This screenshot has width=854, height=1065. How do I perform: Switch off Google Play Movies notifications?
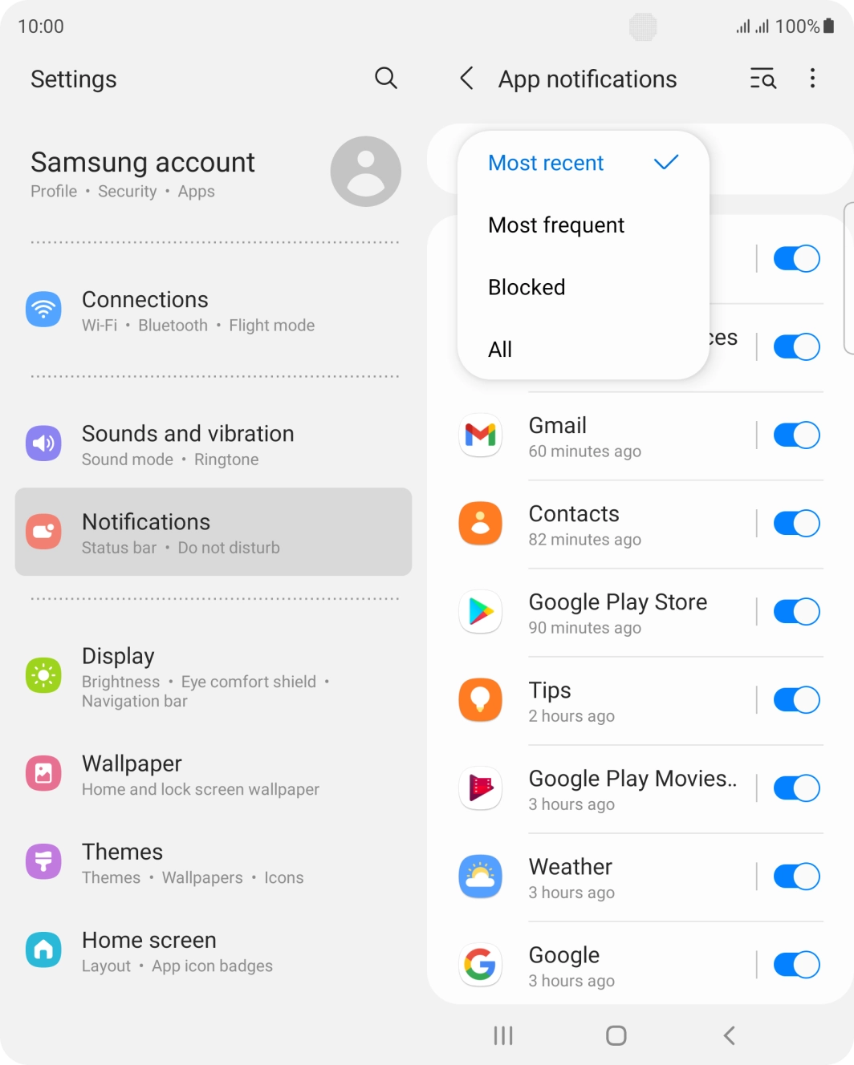click(796, 788)
